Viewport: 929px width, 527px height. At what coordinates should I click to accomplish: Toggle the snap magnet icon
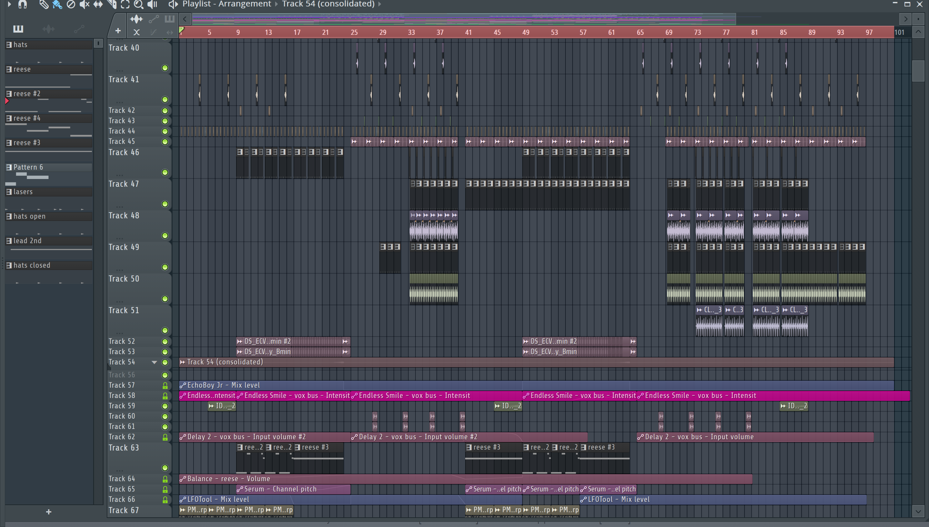point(23,4)
